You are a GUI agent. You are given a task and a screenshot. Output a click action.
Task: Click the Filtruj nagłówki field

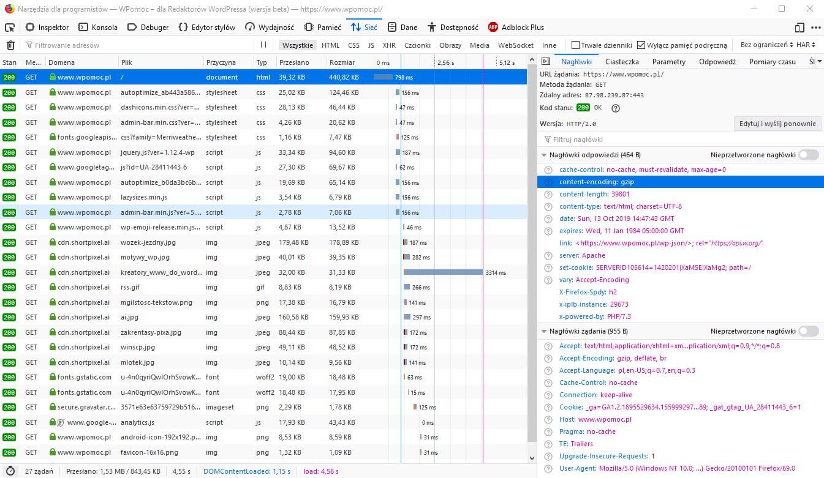pos(680,140)
